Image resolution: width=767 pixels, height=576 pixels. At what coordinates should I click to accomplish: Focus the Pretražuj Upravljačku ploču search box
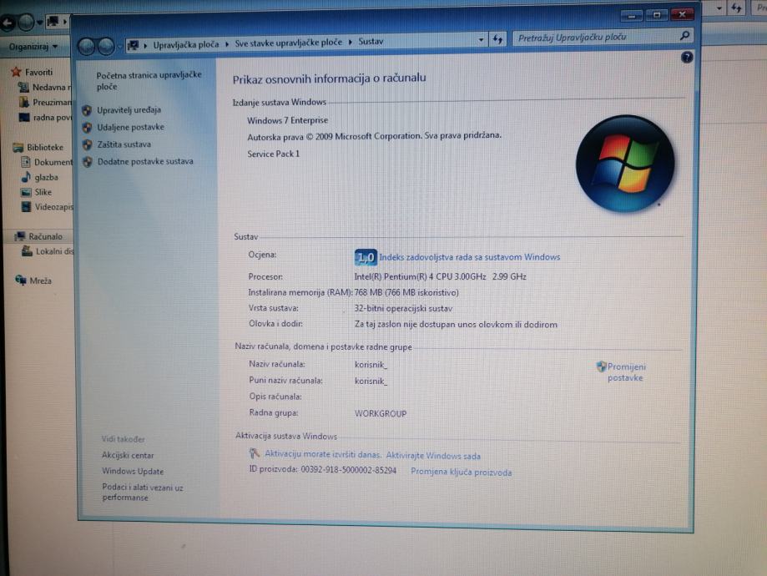click(x=602, y=38)
